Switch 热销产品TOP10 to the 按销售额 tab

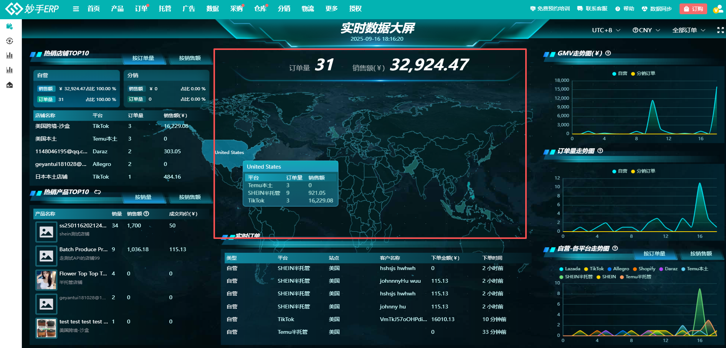click(190, 197)
